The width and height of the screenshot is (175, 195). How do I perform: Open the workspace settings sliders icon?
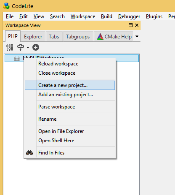tap(10, 47)
